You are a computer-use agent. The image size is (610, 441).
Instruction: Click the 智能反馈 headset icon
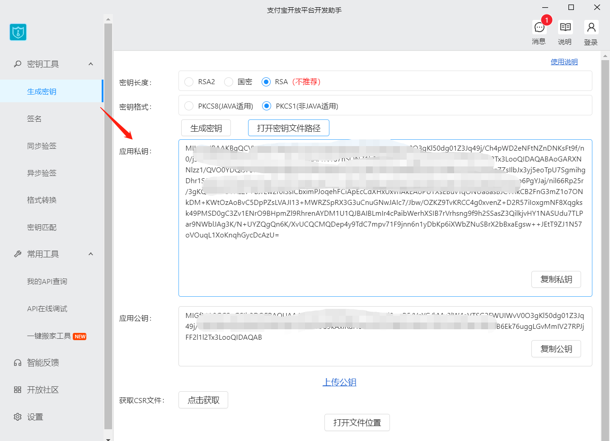18,363
